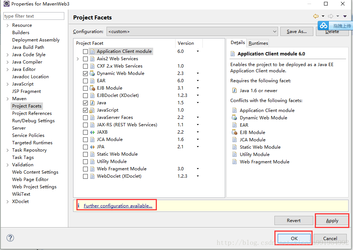Open the view menu triangle at top right
353x250 pixels.
(x=345, y=16)
